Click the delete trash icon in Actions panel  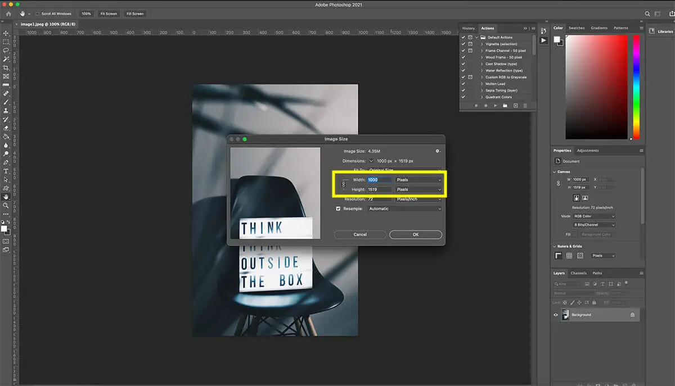[525, 106]
